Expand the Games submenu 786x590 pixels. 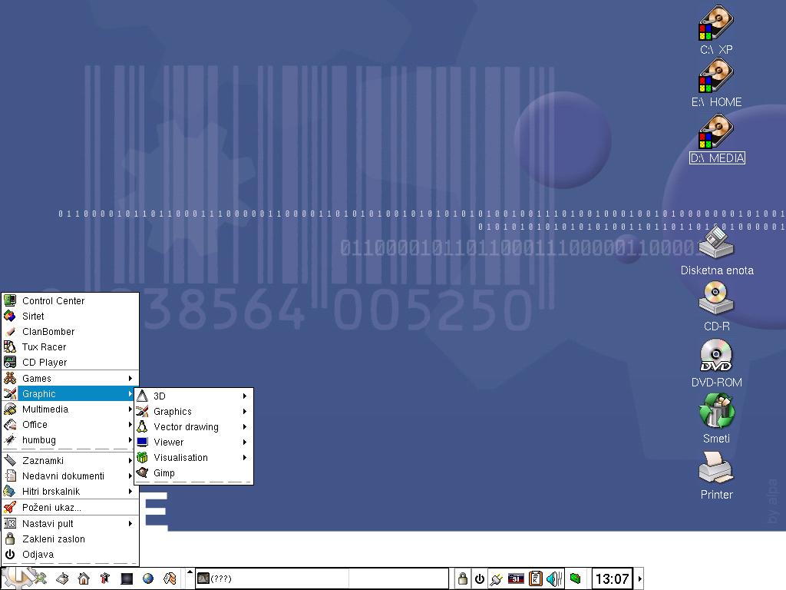tap(70, 378)
